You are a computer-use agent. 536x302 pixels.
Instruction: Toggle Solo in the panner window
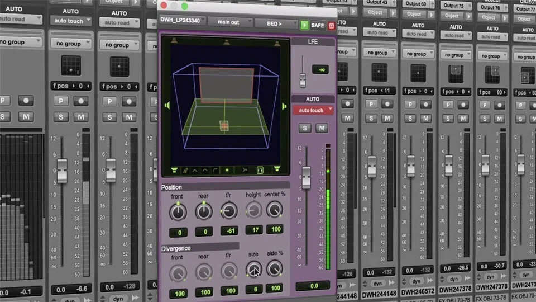coord(305,128)
